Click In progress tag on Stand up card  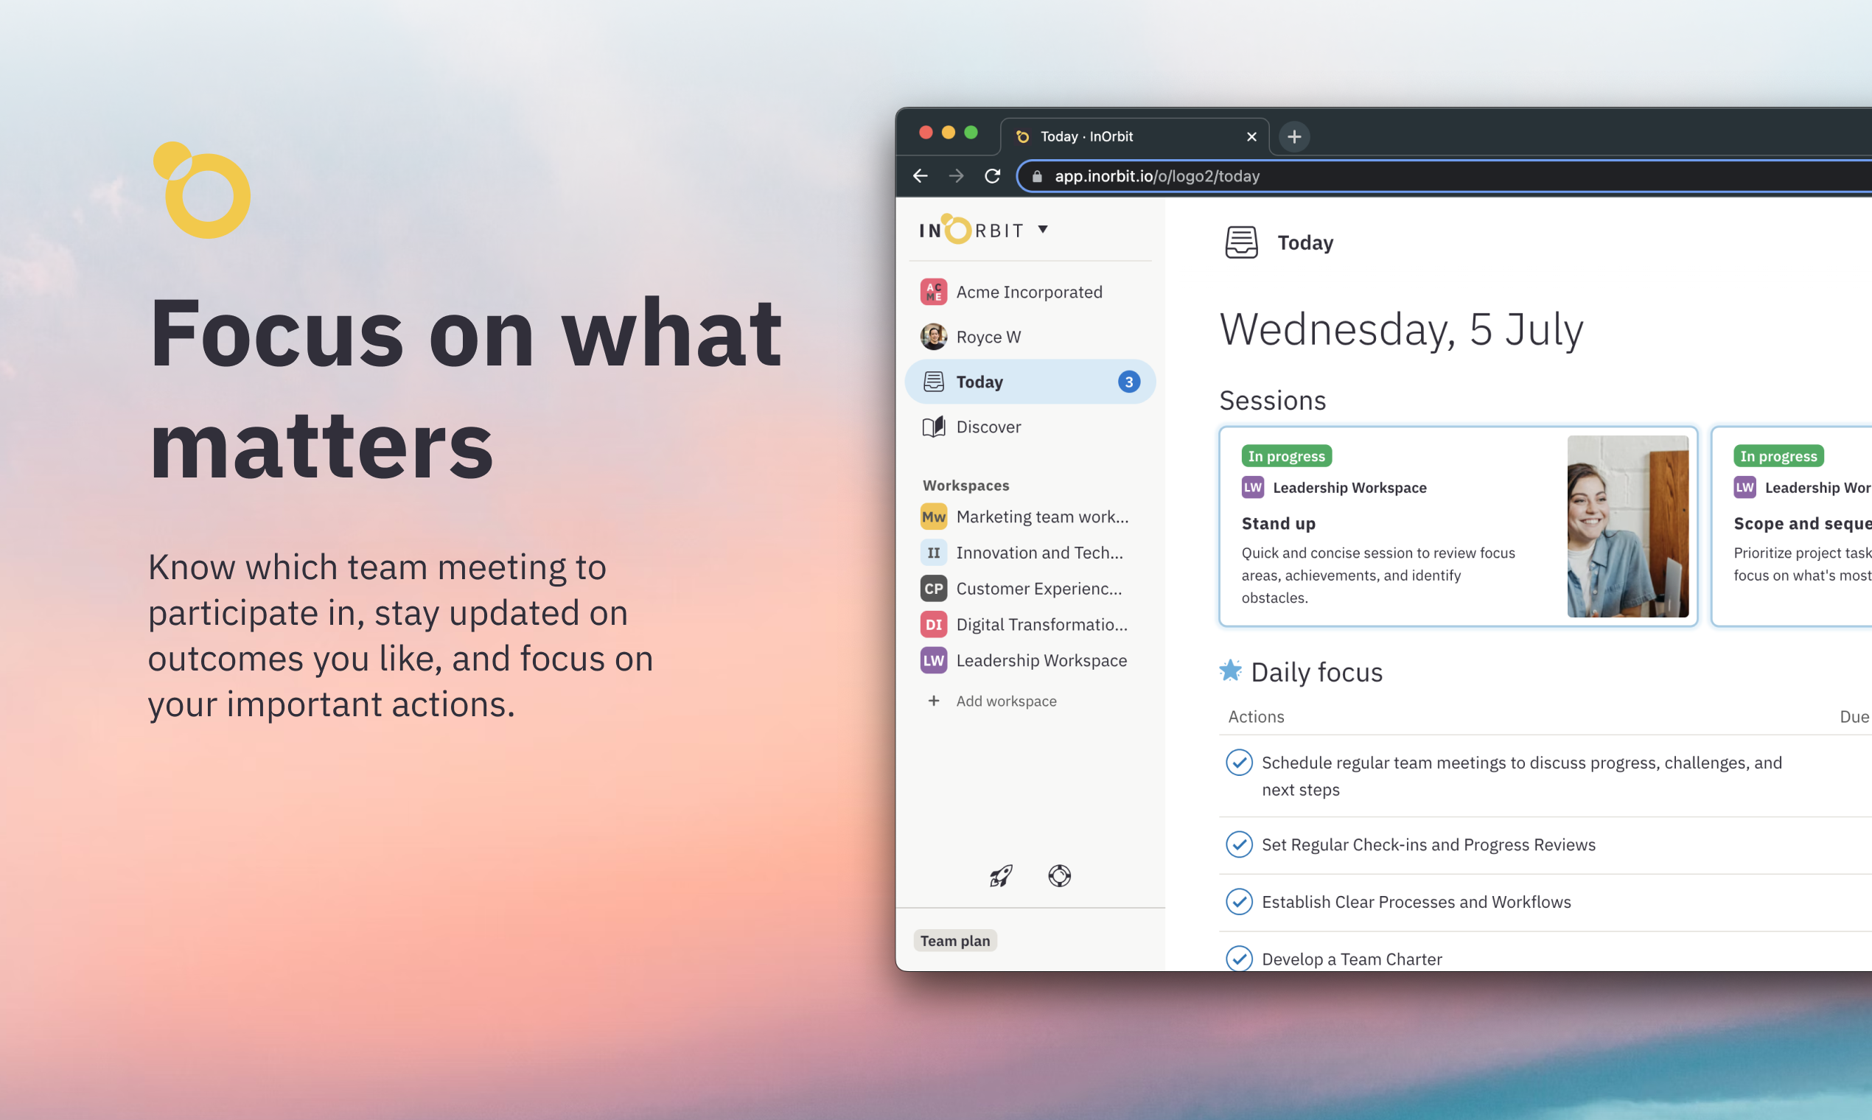coord(1286,456)
